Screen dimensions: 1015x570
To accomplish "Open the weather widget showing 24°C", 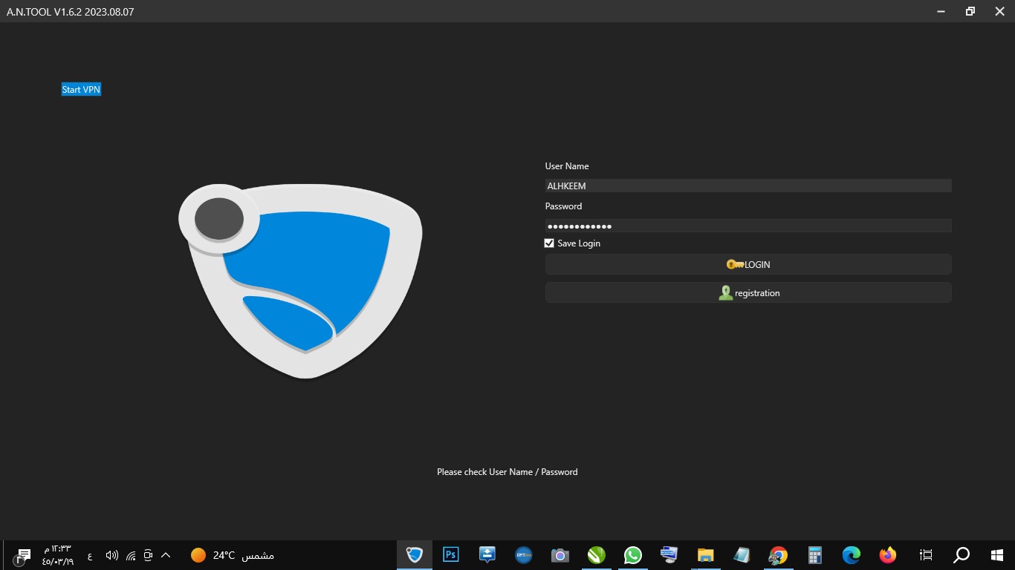I will [x=232, y=555].
